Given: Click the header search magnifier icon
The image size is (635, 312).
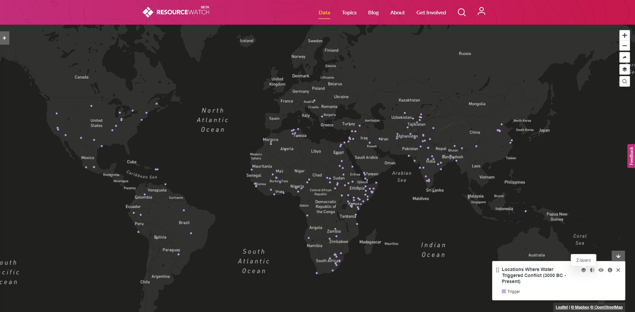Looking at the screenshot, I should [x=462, y=13].
